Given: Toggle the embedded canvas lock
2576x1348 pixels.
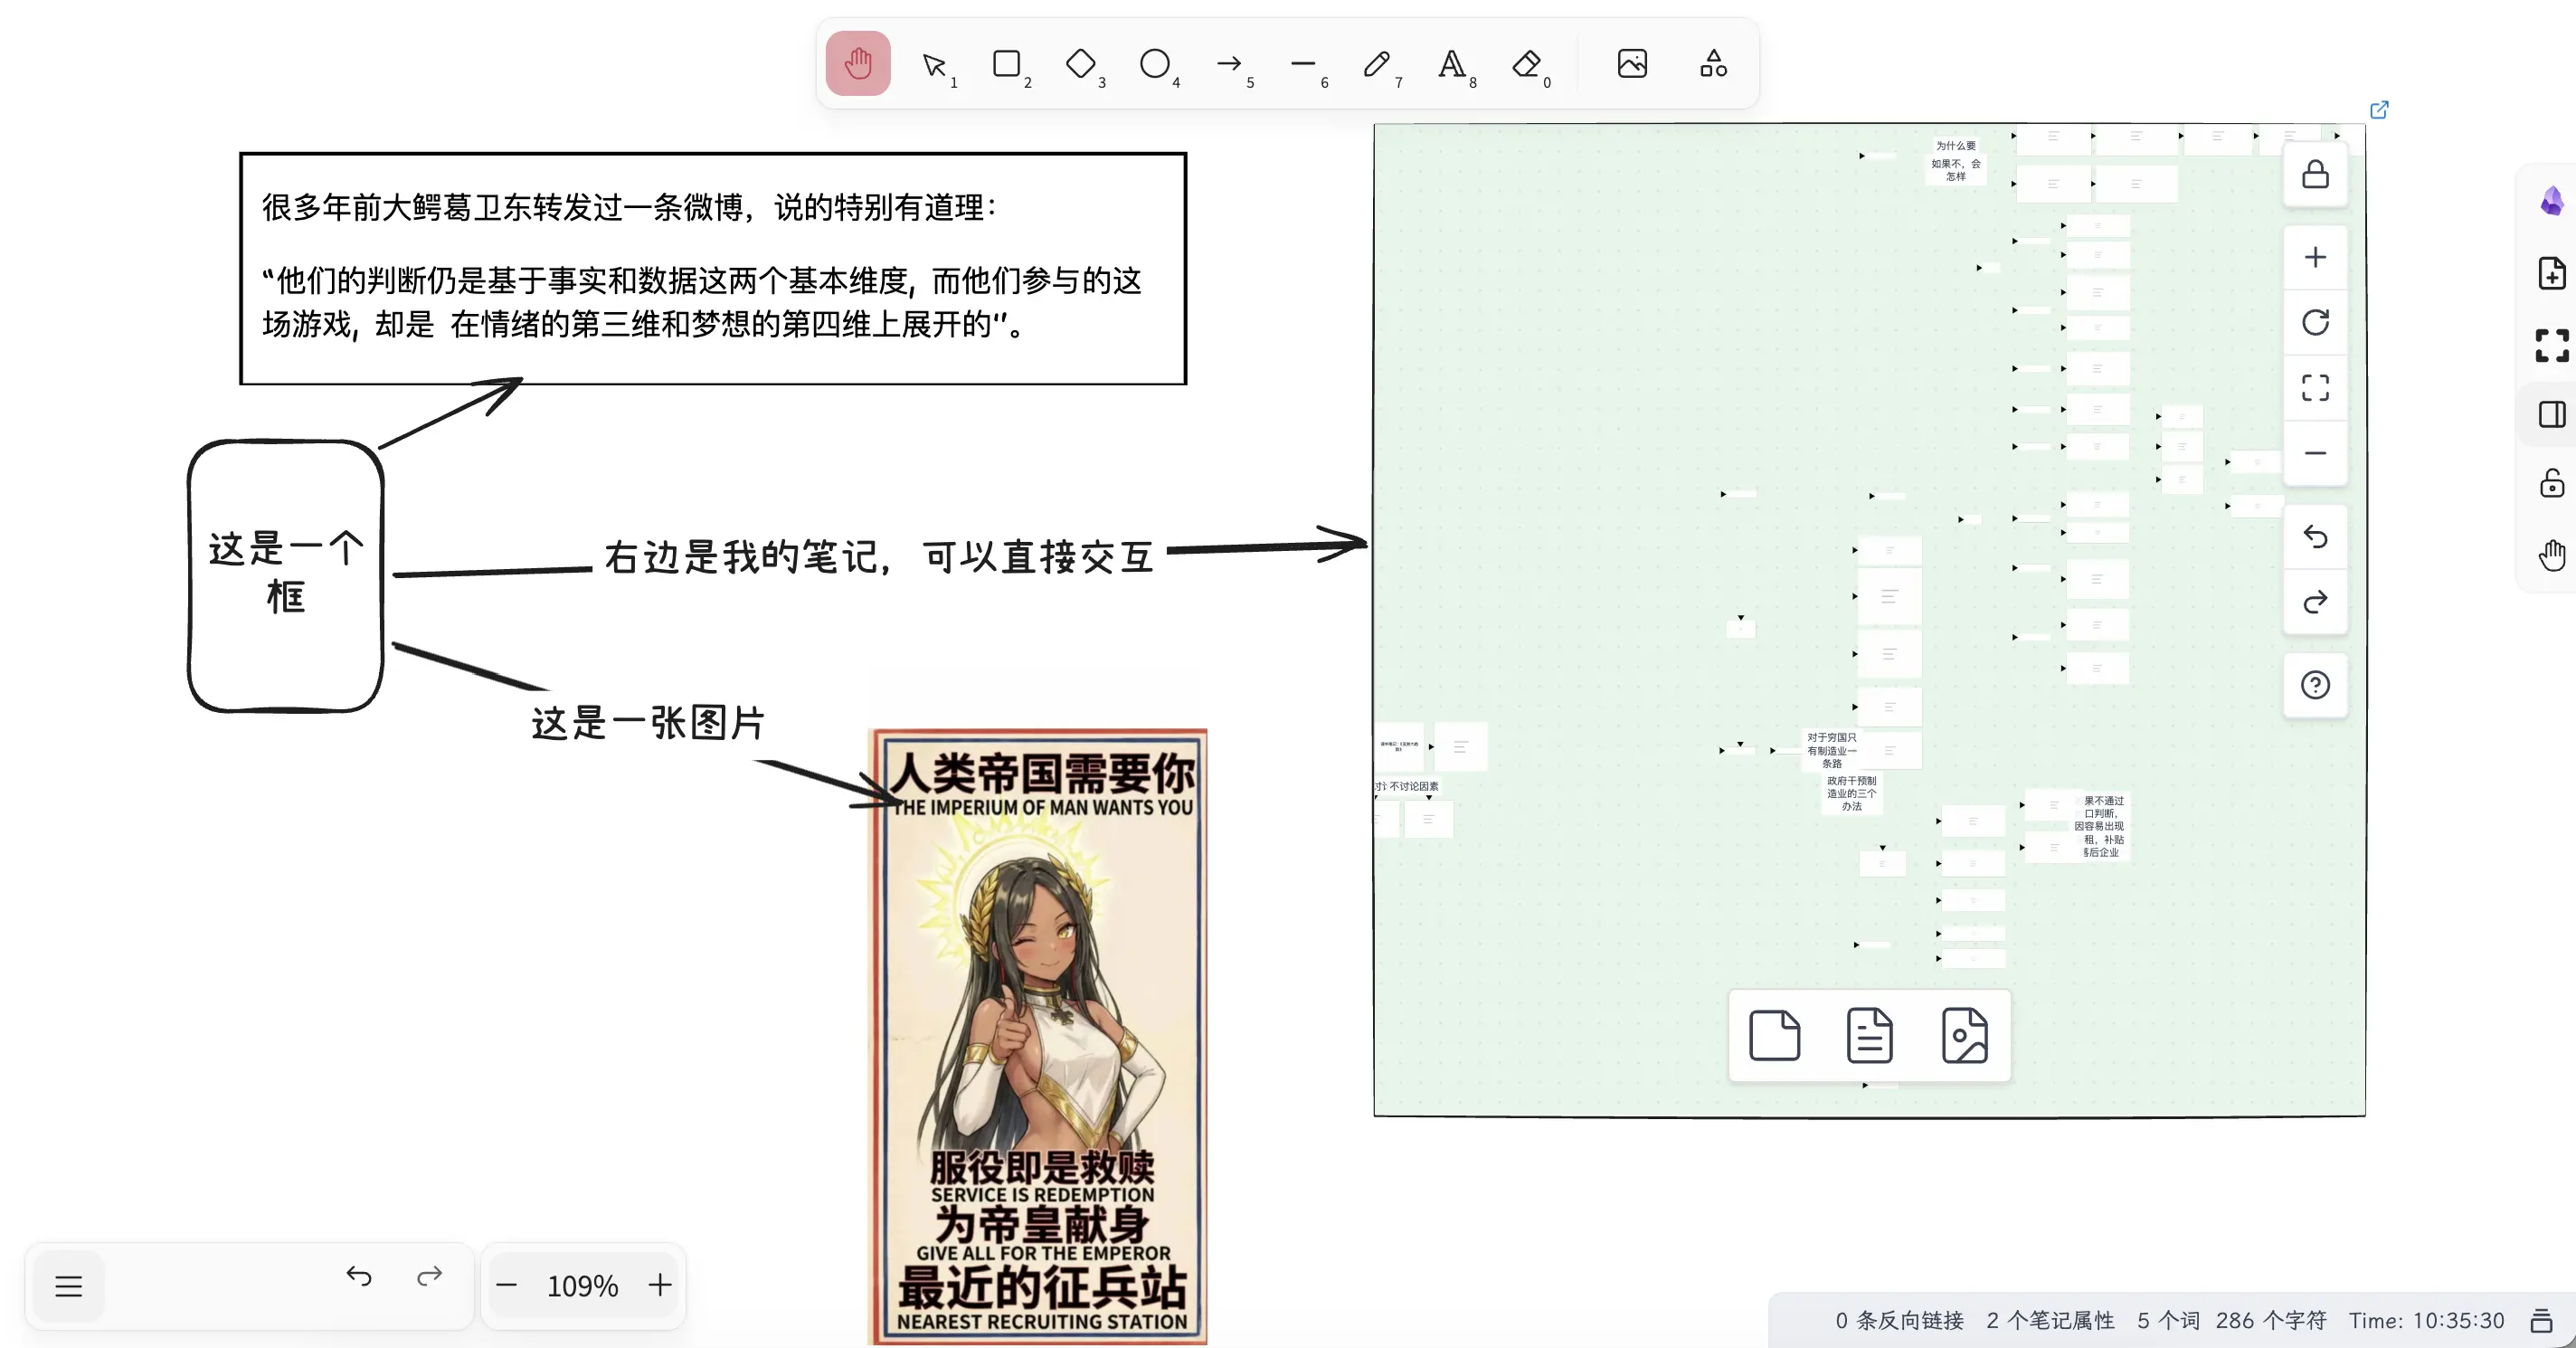Looking at the screenshot, I should click(2314, 175).
